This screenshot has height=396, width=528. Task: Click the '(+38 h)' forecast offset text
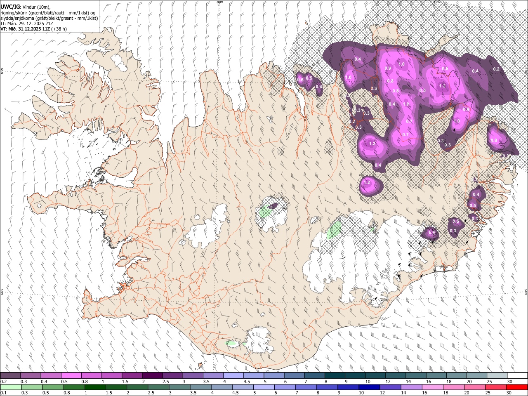coord(59,29)
